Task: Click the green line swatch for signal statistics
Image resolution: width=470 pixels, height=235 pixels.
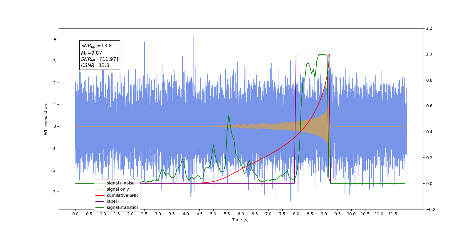Action: pos(100,208)
